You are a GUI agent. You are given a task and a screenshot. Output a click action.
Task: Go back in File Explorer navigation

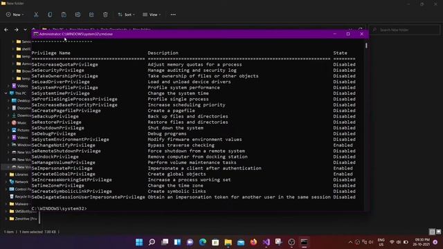click(x=6, y=30)
